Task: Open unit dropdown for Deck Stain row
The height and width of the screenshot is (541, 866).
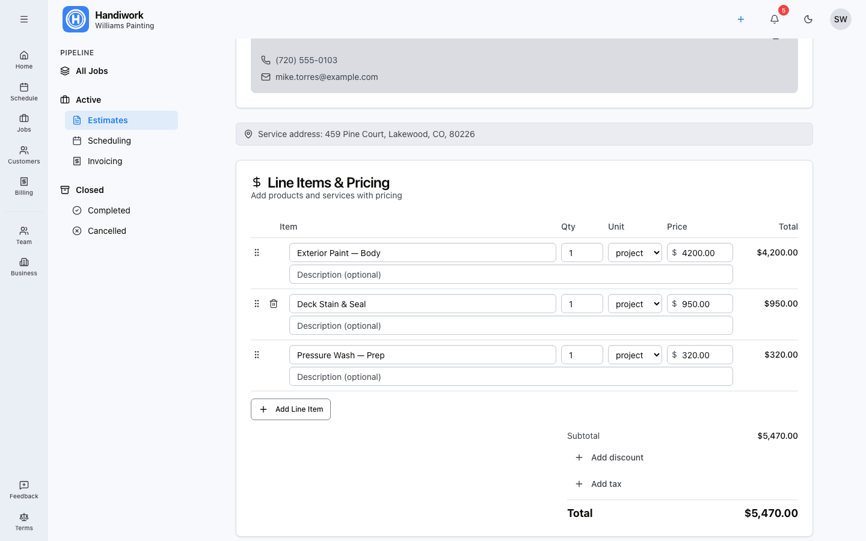Action: tap(635, 304)
